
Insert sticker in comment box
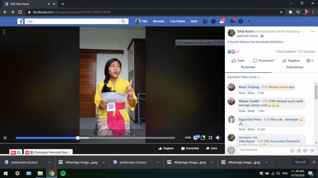pos(312,150)
